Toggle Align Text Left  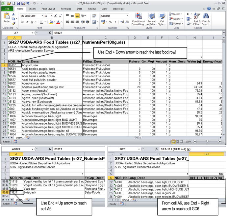(x=67, y=22)
